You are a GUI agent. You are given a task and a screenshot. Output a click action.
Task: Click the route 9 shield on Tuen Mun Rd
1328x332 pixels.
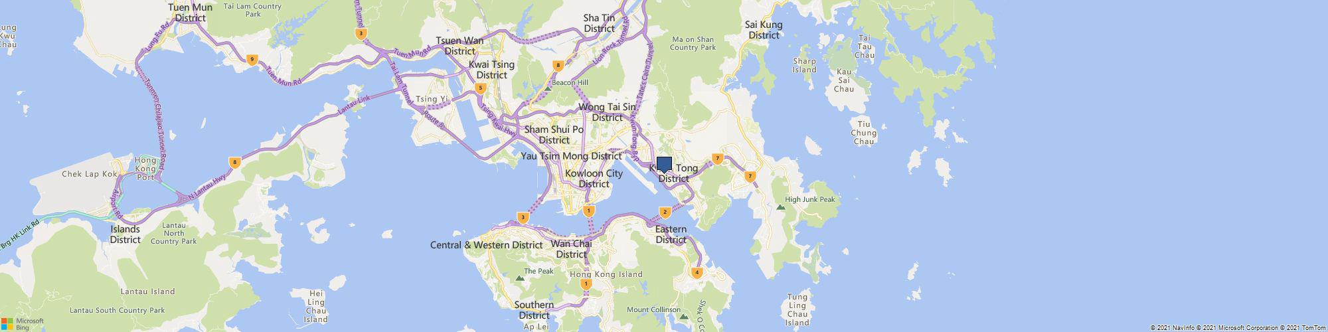[x=251, y=60]
